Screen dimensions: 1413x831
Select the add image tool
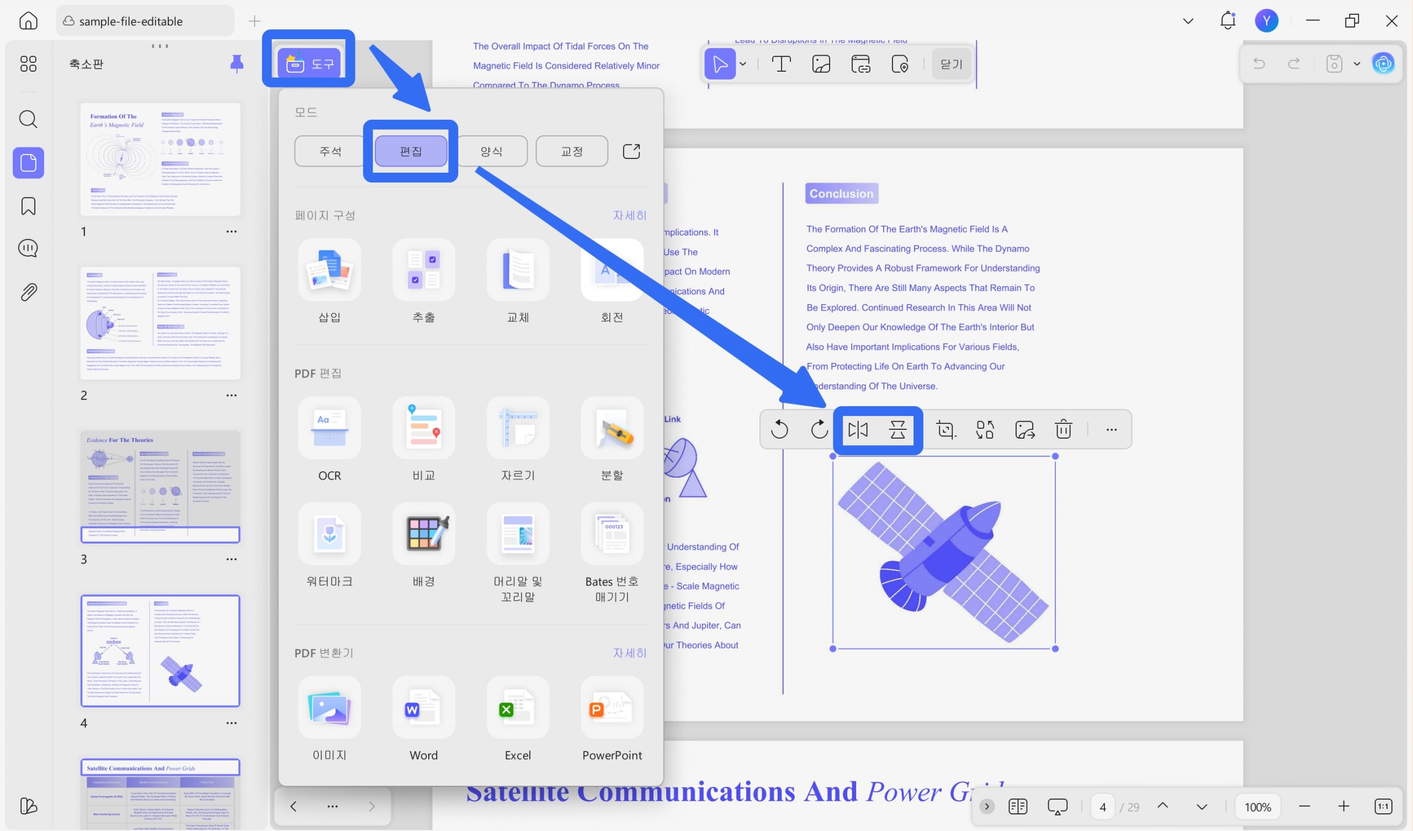click(x=821, y=64)
